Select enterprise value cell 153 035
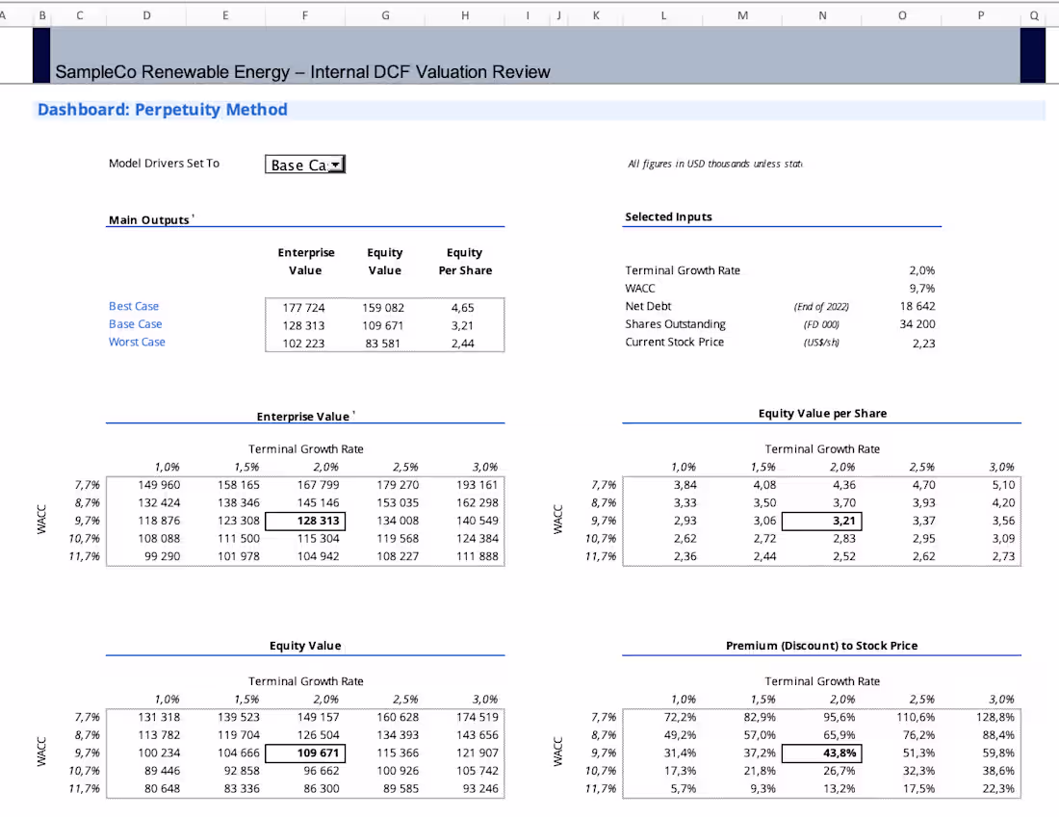 [397, 503]
